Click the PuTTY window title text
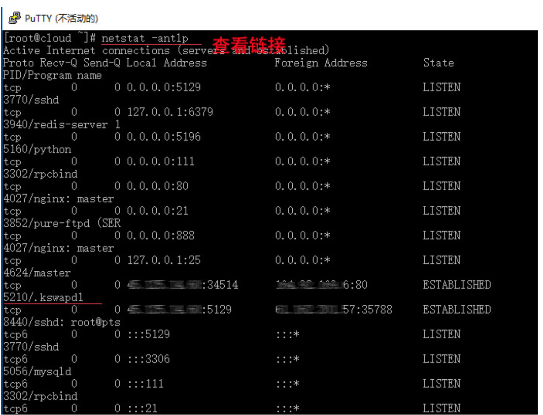Image resolution: width=543 pixels, height=415 pixels. pos(61,19)
